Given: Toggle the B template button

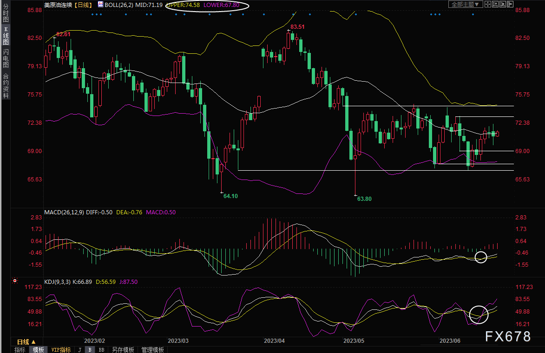Looking at the screenshot, I should pyautogui.click(x=90, y=350).
